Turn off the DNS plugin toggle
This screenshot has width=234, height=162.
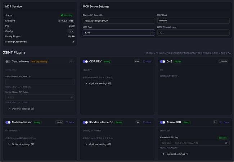(x=162, y=61)
